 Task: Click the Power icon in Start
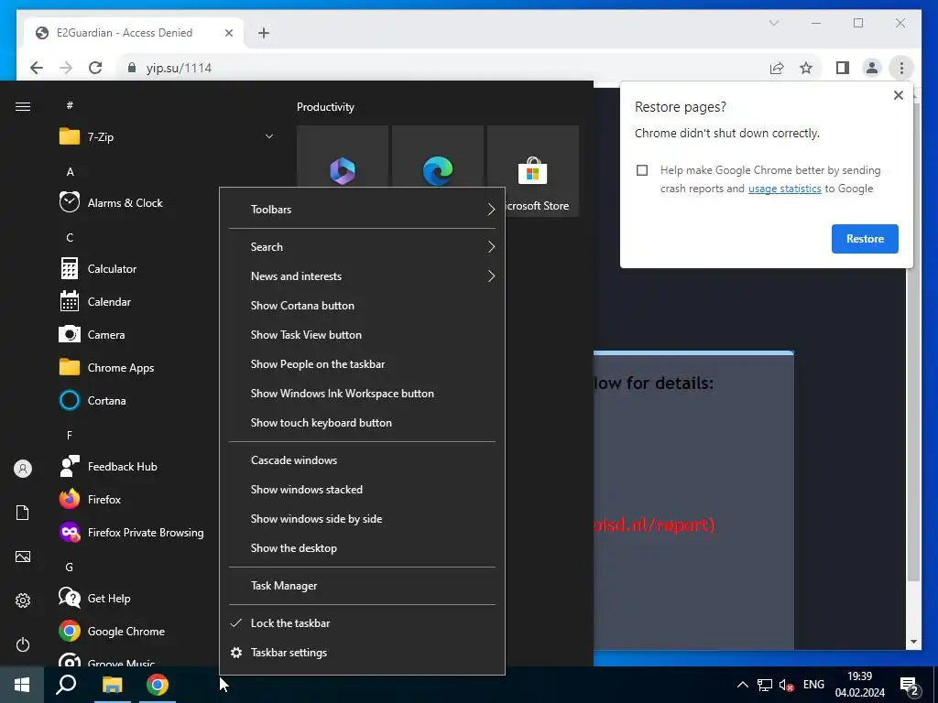(23, 644)
